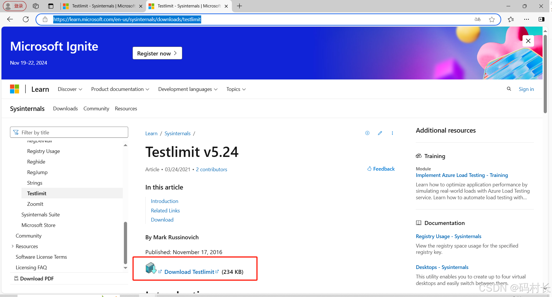The image size is (552, 297).
Task: Add this page to favorites with star icon
Action: [492, 19]
